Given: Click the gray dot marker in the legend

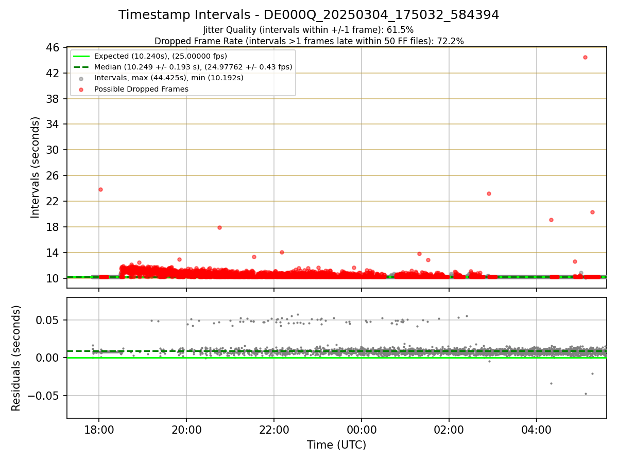Looking at the screenshot, I should (81, 78).
